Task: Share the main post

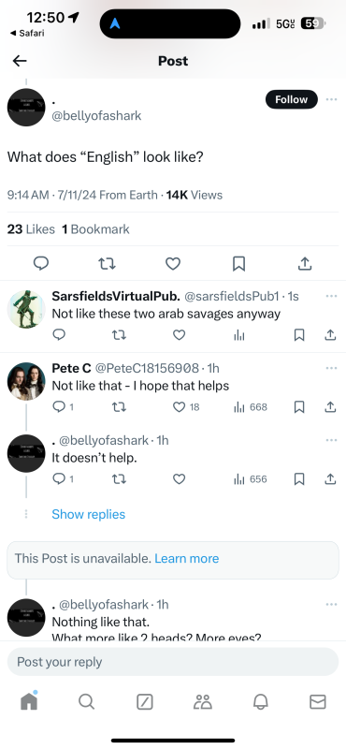Action: [305, 263]
